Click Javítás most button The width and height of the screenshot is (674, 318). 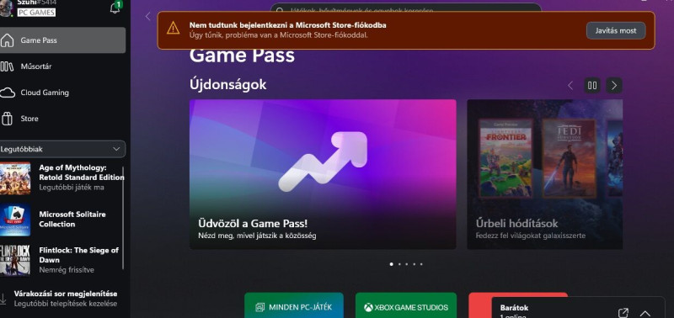616,31
